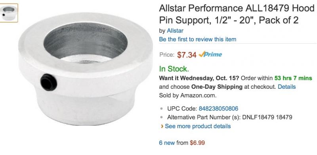
Task: Click the Alternative Part Number line
Action: coord(230,117)
